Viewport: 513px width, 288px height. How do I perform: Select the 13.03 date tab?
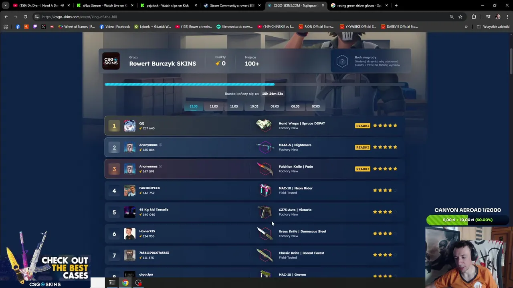[x=194, y=106]
